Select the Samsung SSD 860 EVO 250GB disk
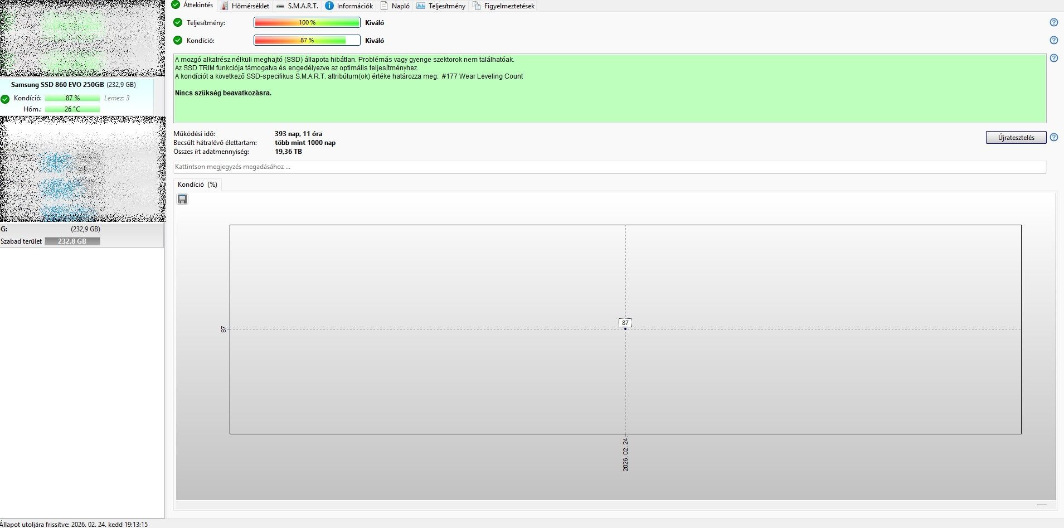 click(x=76, y=96)
